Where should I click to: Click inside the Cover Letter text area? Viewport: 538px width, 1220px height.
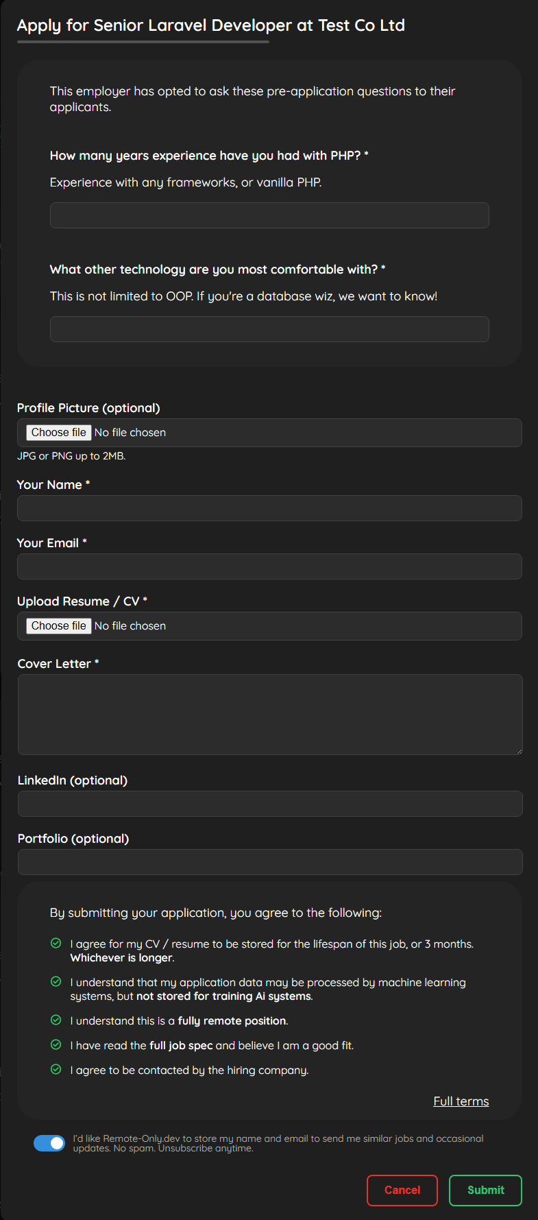[269, 713]
